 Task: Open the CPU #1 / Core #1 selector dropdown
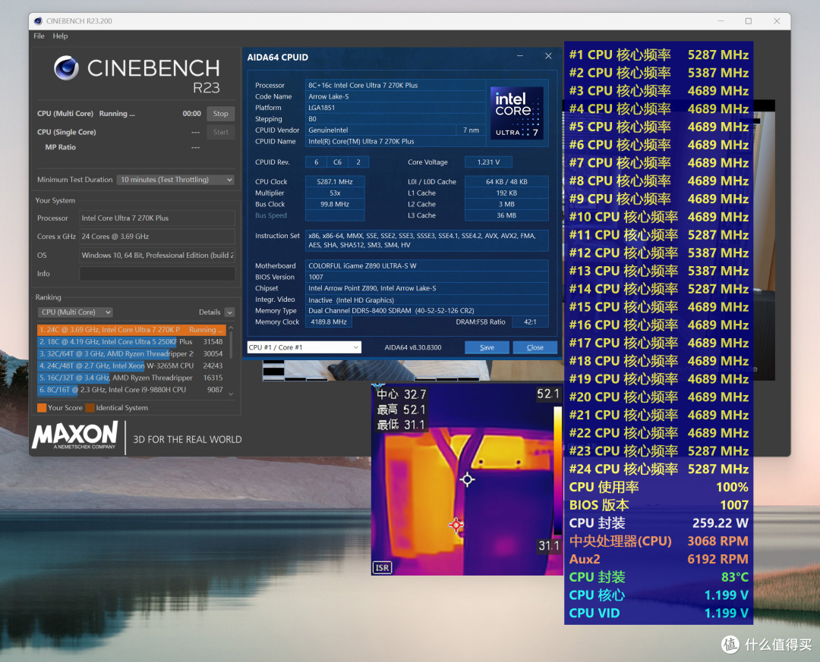(x=304, y=347)
